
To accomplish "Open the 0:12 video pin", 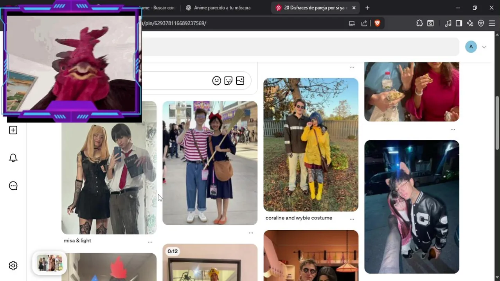I will 210,262.
